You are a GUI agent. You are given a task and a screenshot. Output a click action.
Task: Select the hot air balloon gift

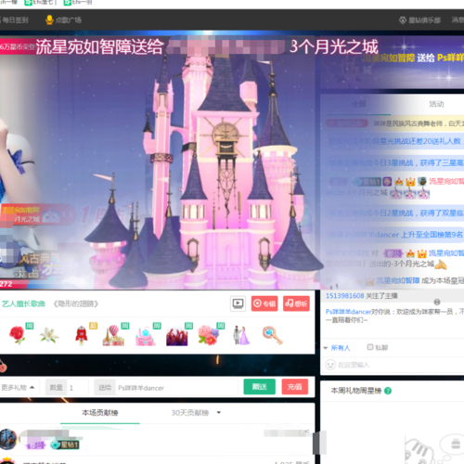pos(113,336)
